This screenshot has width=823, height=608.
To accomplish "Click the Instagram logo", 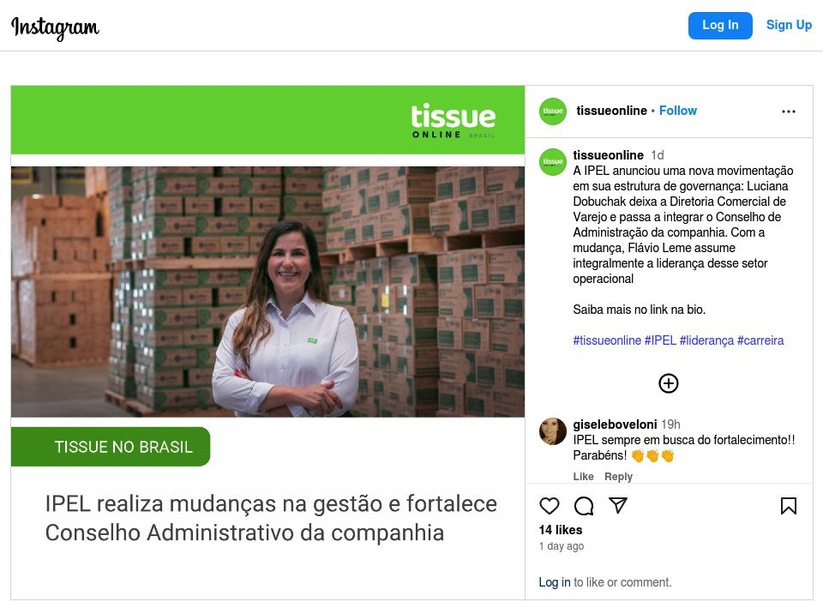I will coord(55,27).
